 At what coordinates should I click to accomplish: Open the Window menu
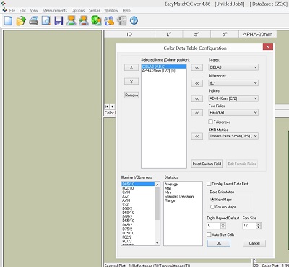click(111, 10)
